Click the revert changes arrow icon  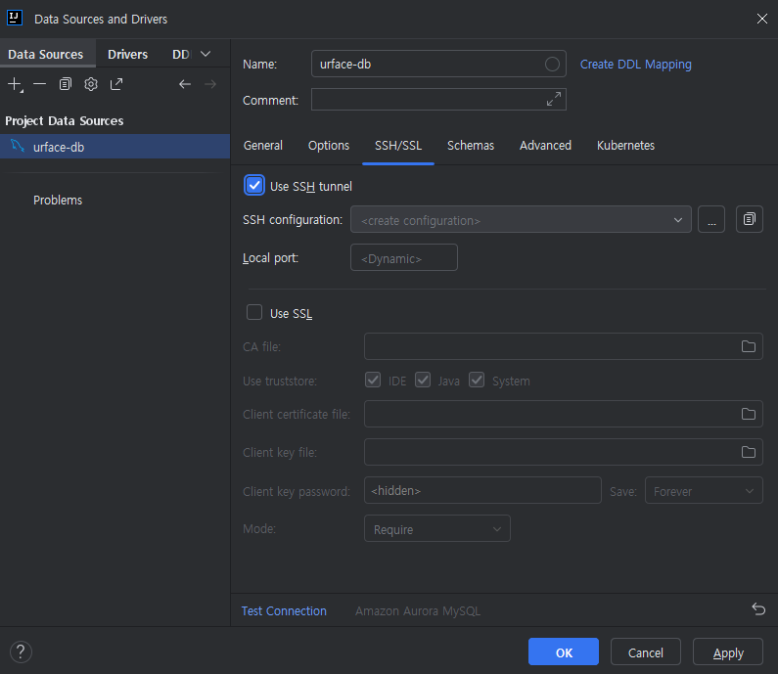[758, 609]
